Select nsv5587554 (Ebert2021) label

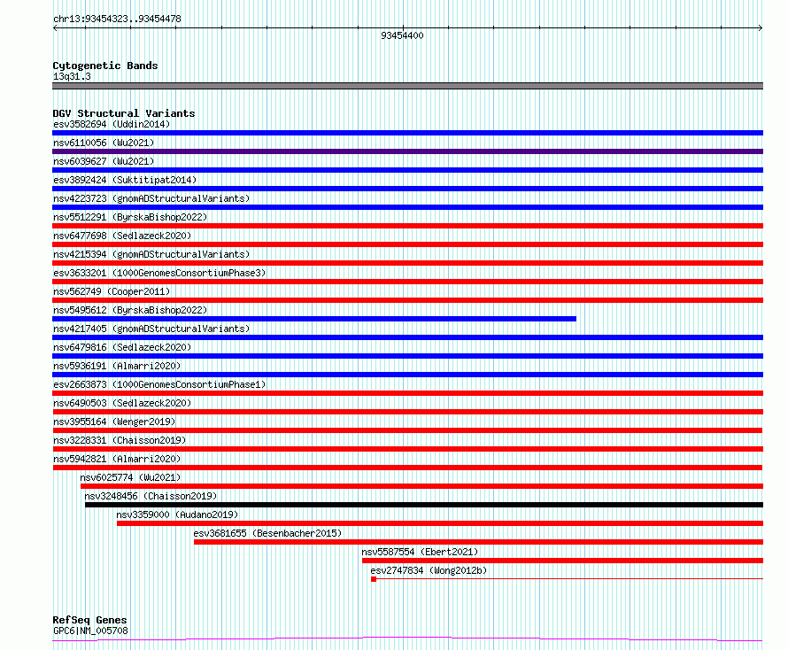(420, 552)
